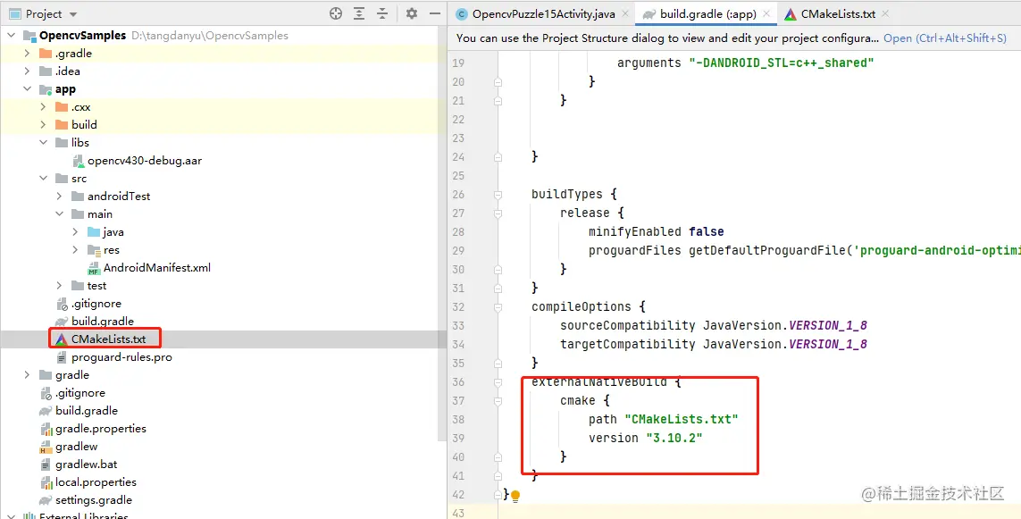
Task: Select local.properties file
Action: point(96,482)
